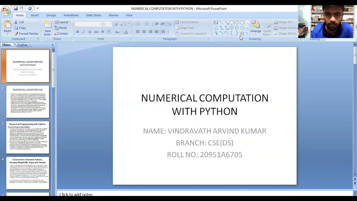The height and width of the screenshot is (201, 357).
Task: Reset the slide layout
Action: pyautogui.click(x=61, y=28)
